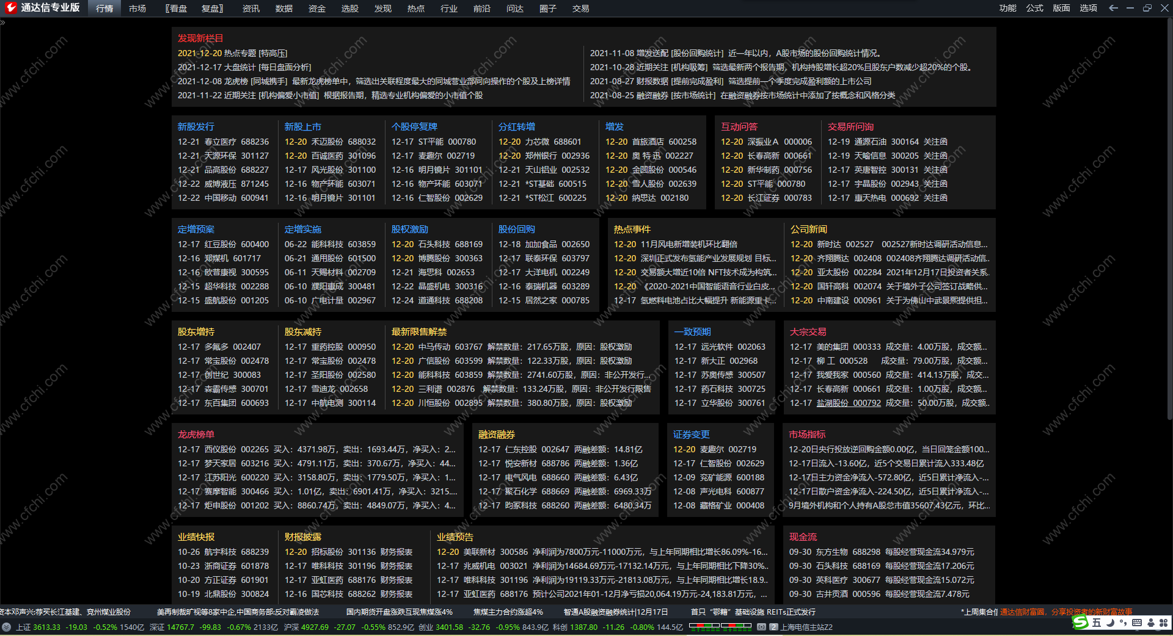This screenshot has height=636, width=1173.
Task: Click the 西仪股份 002265 龙虎榜 row
Action: (316, 449)
